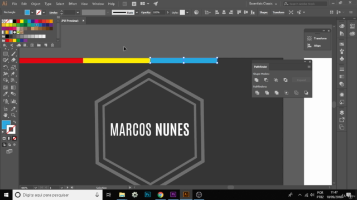Open the Style dropdown
The height and width of the screenshot is (200, 357).
pyautogui.click(x=187, y=12)
